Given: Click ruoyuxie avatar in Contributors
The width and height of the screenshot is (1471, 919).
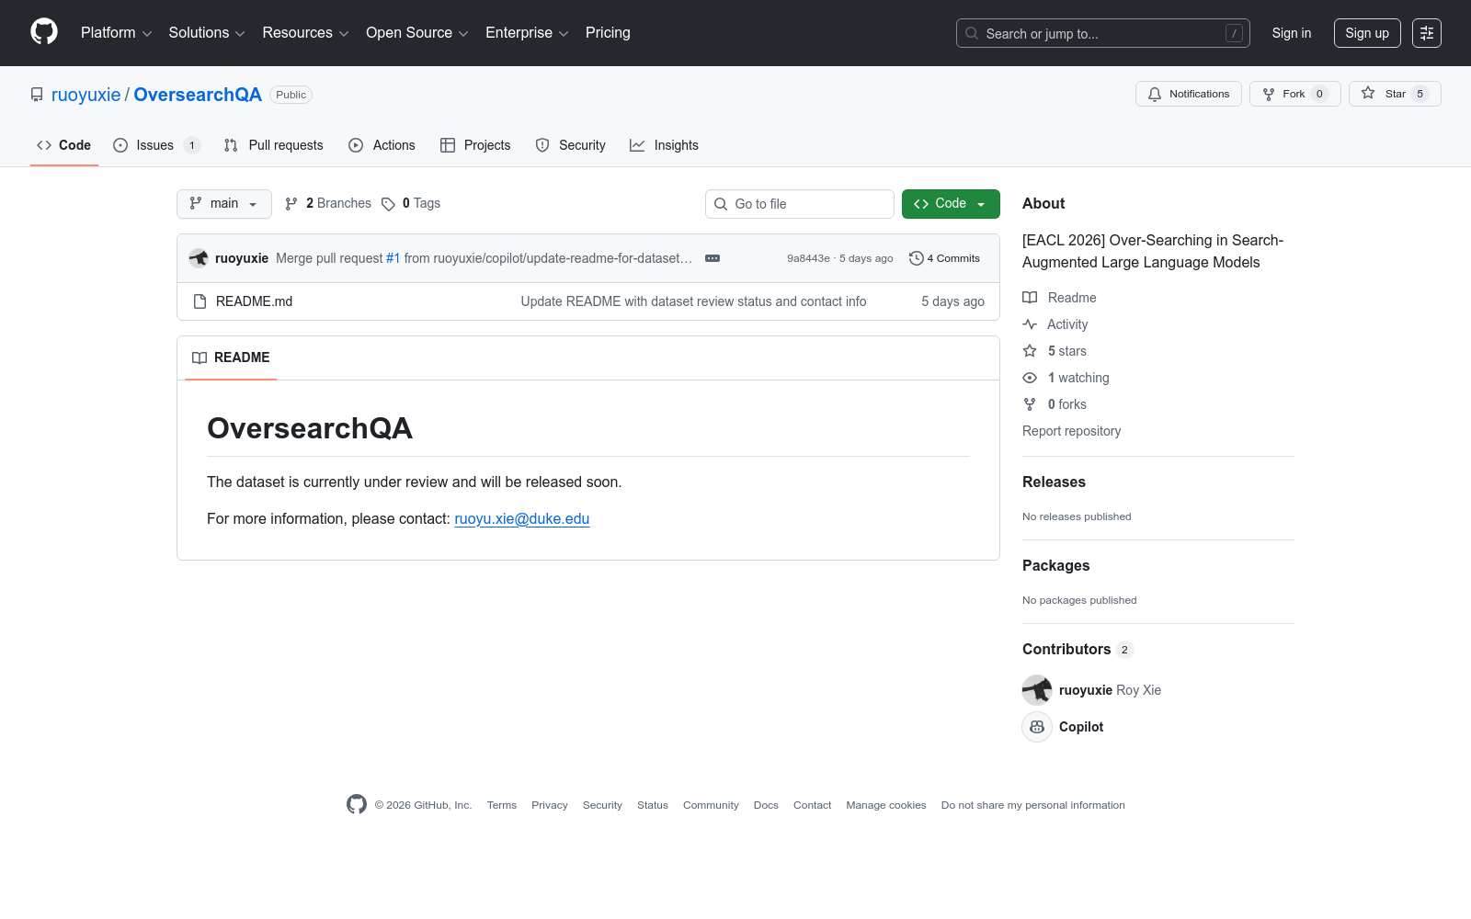Looking at the screenshot, I should [x=1037, y=690].
